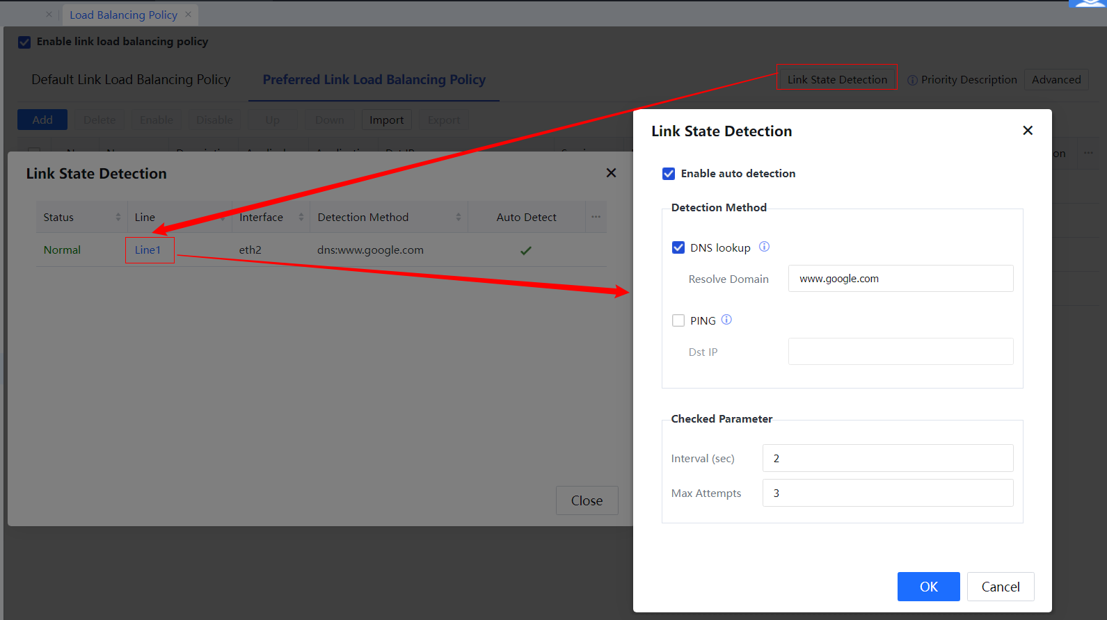Sort by the Status column
This screenshot has height=620, width=1107.
118,217
